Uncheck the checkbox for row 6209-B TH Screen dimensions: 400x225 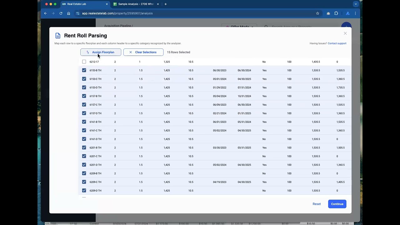click(84, 173)
